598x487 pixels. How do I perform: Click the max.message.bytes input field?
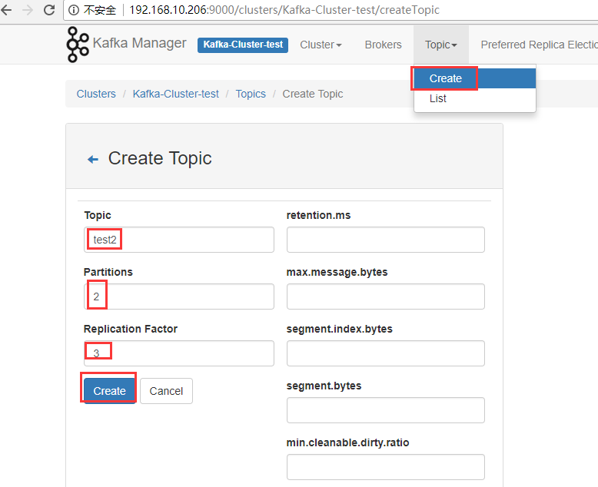pyautogui.click(x=386, y=297)
